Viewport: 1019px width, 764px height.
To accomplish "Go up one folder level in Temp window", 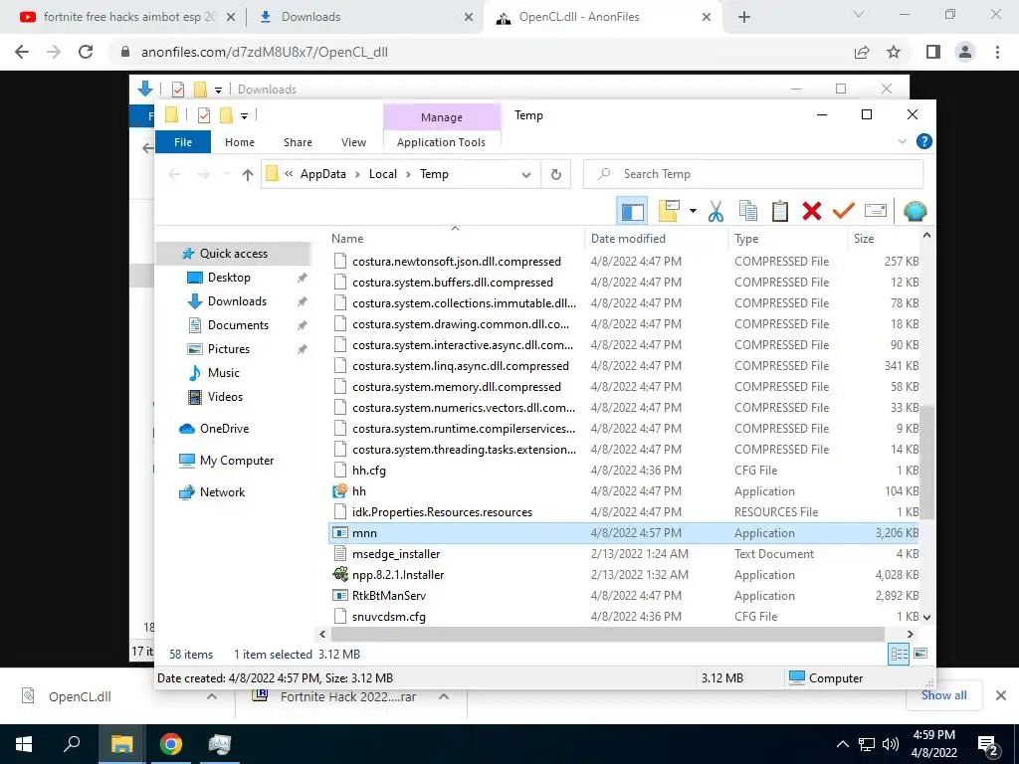I will [x=247, y=174].
